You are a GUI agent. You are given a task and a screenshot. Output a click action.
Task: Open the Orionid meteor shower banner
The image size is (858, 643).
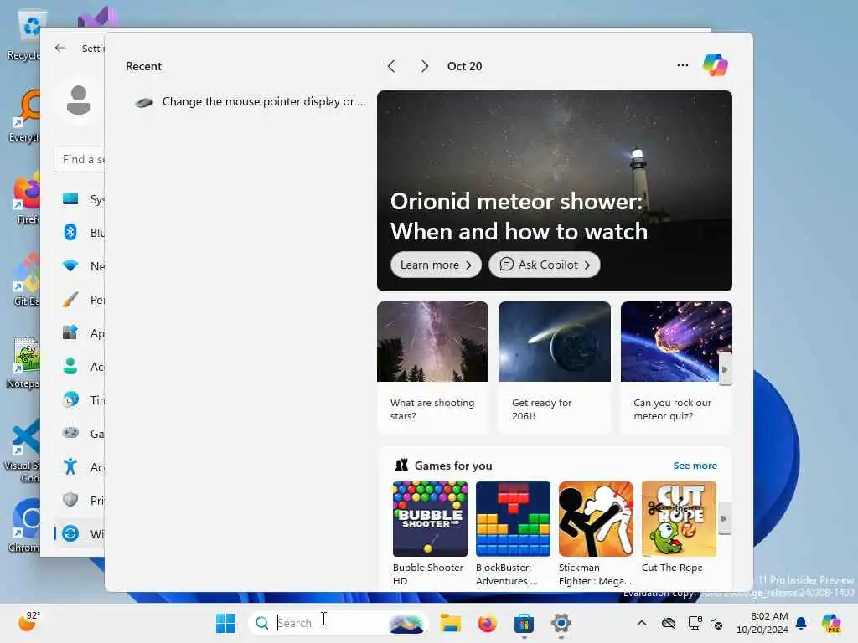tap(555, 190)
